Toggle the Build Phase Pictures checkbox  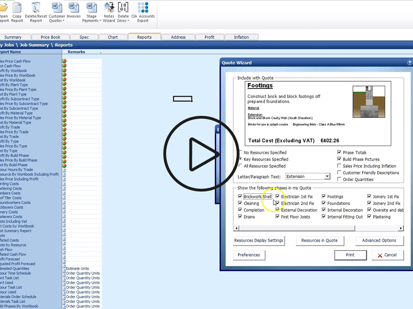pos(339,159)
